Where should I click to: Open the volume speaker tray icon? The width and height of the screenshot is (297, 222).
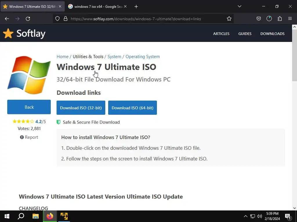(260, 216)
